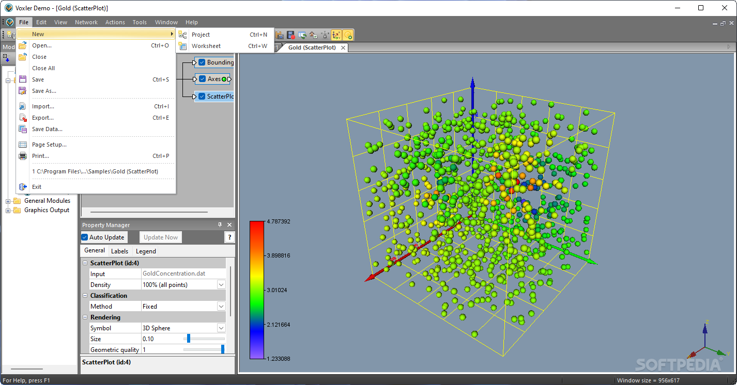
Task: Click the color scale legend bar
Action: point(257,290)
